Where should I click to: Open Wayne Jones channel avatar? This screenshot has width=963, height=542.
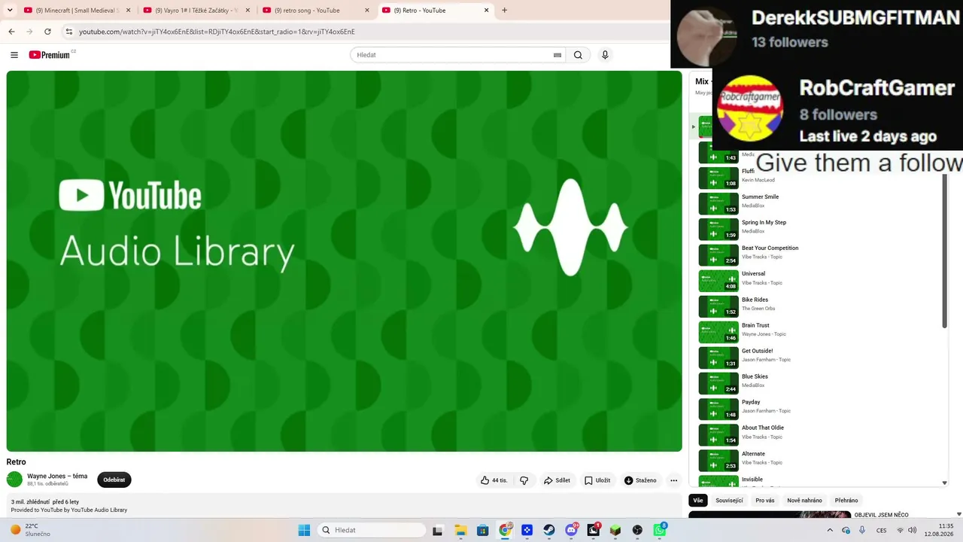click(14, 480)
